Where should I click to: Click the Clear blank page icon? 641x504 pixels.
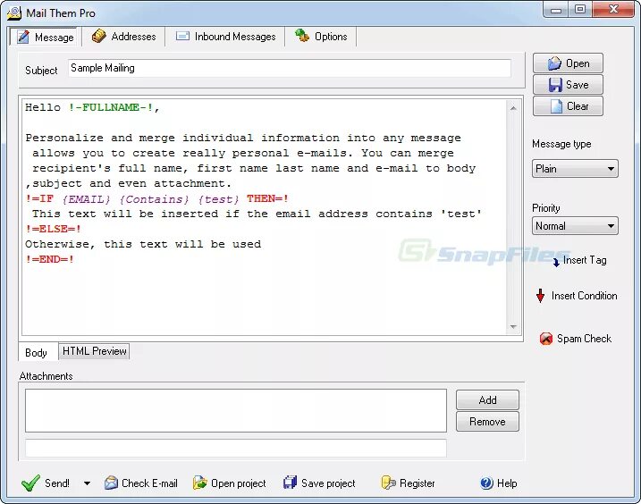[556, 106]
